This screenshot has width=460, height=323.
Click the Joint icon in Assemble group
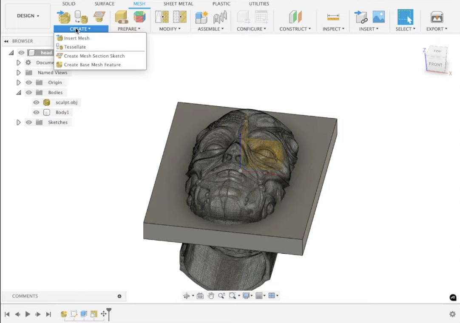pyautogui.click(x=220, y=17)
